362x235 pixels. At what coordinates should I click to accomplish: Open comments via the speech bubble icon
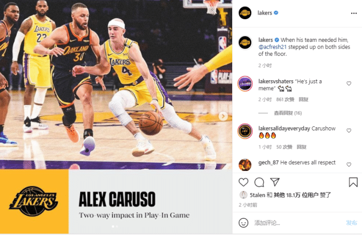(x=259, y=182)
